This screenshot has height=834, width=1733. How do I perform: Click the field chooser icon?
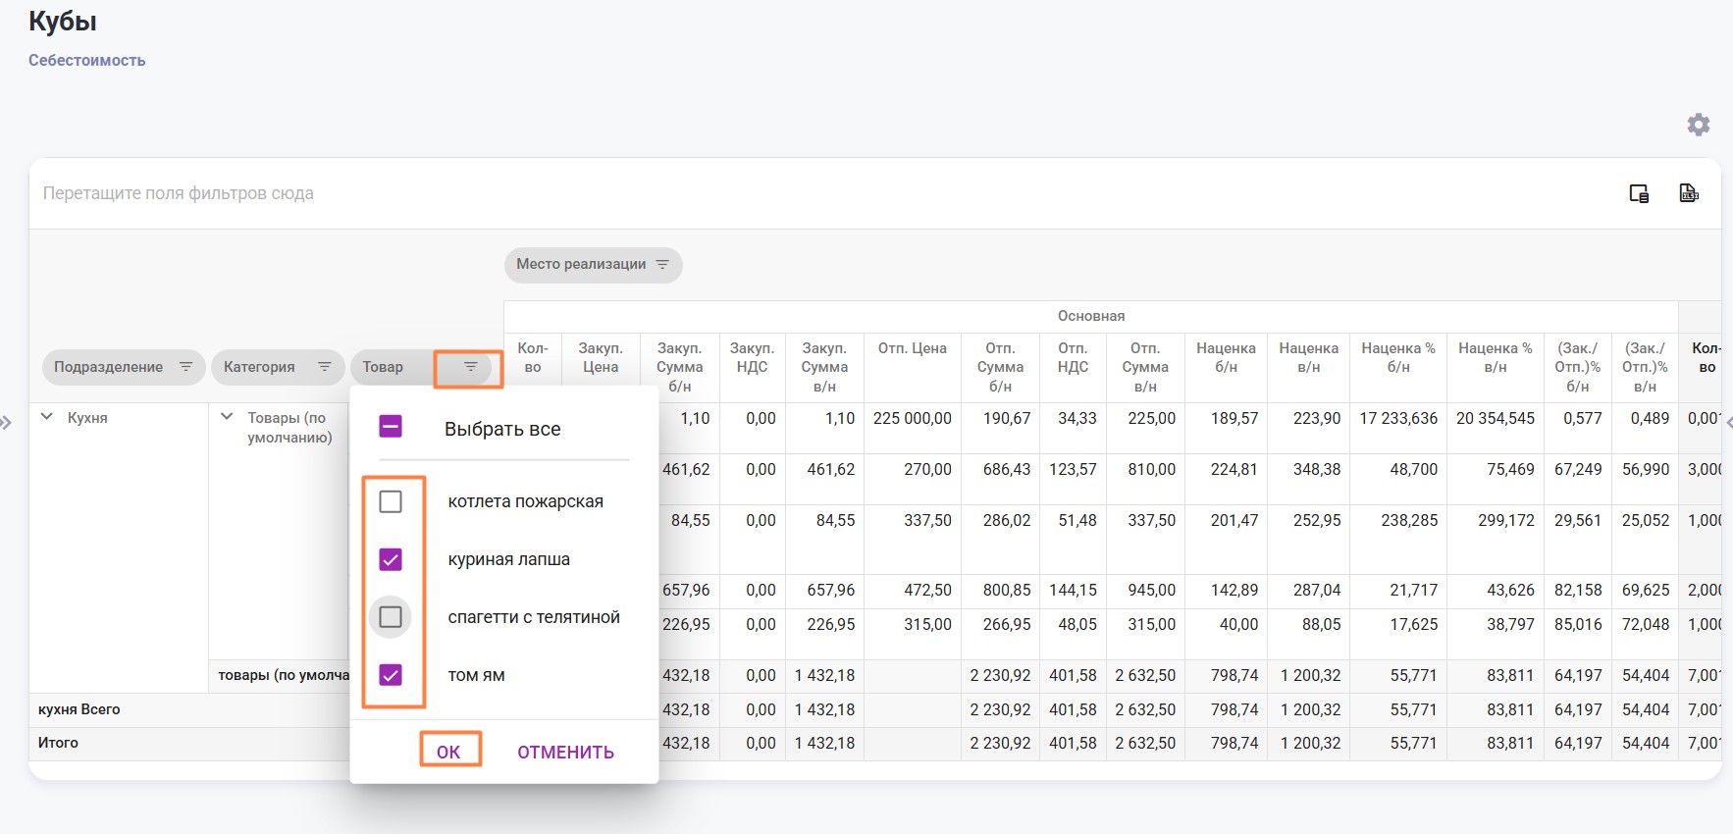(x=1639, y=193)
